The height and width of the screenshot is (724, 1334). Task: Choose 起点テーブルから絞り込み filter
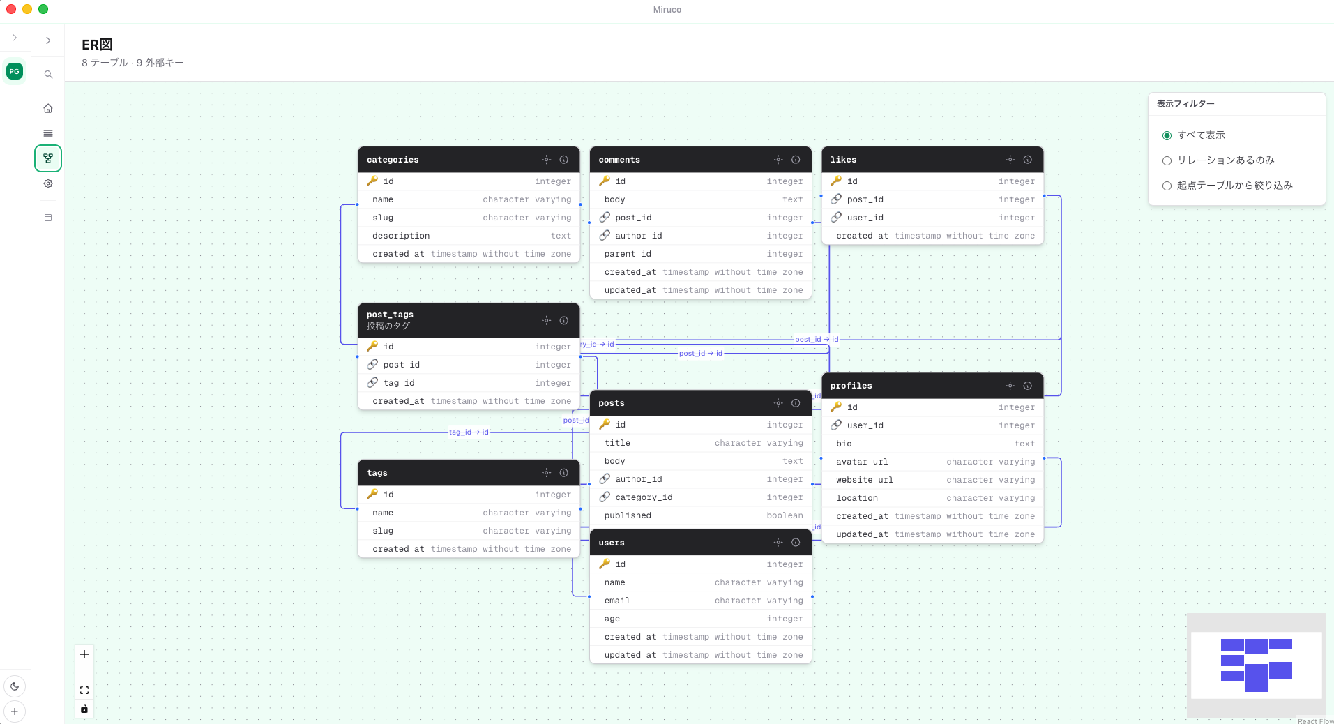[1167, 186]
